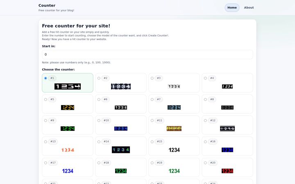This screenshot has width=295, height=184.
Task: Click the light gray 1234 counter preview #3
Action: 174,86
